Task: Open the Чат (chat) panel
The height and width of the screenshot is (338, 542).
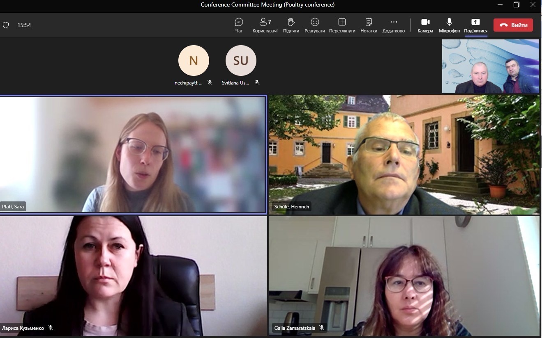Action: [x=239, y=25]
